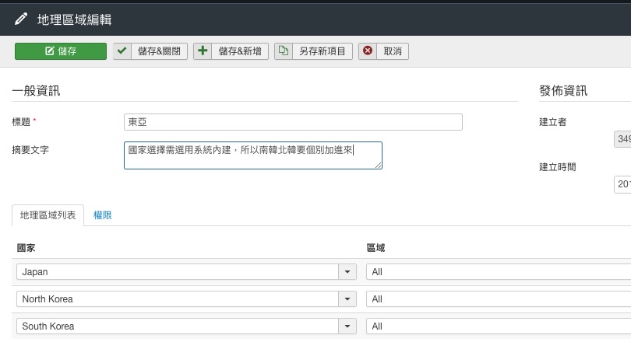
Task: Open the region dropdown for Japan row
Action: (x=499, y=272)
